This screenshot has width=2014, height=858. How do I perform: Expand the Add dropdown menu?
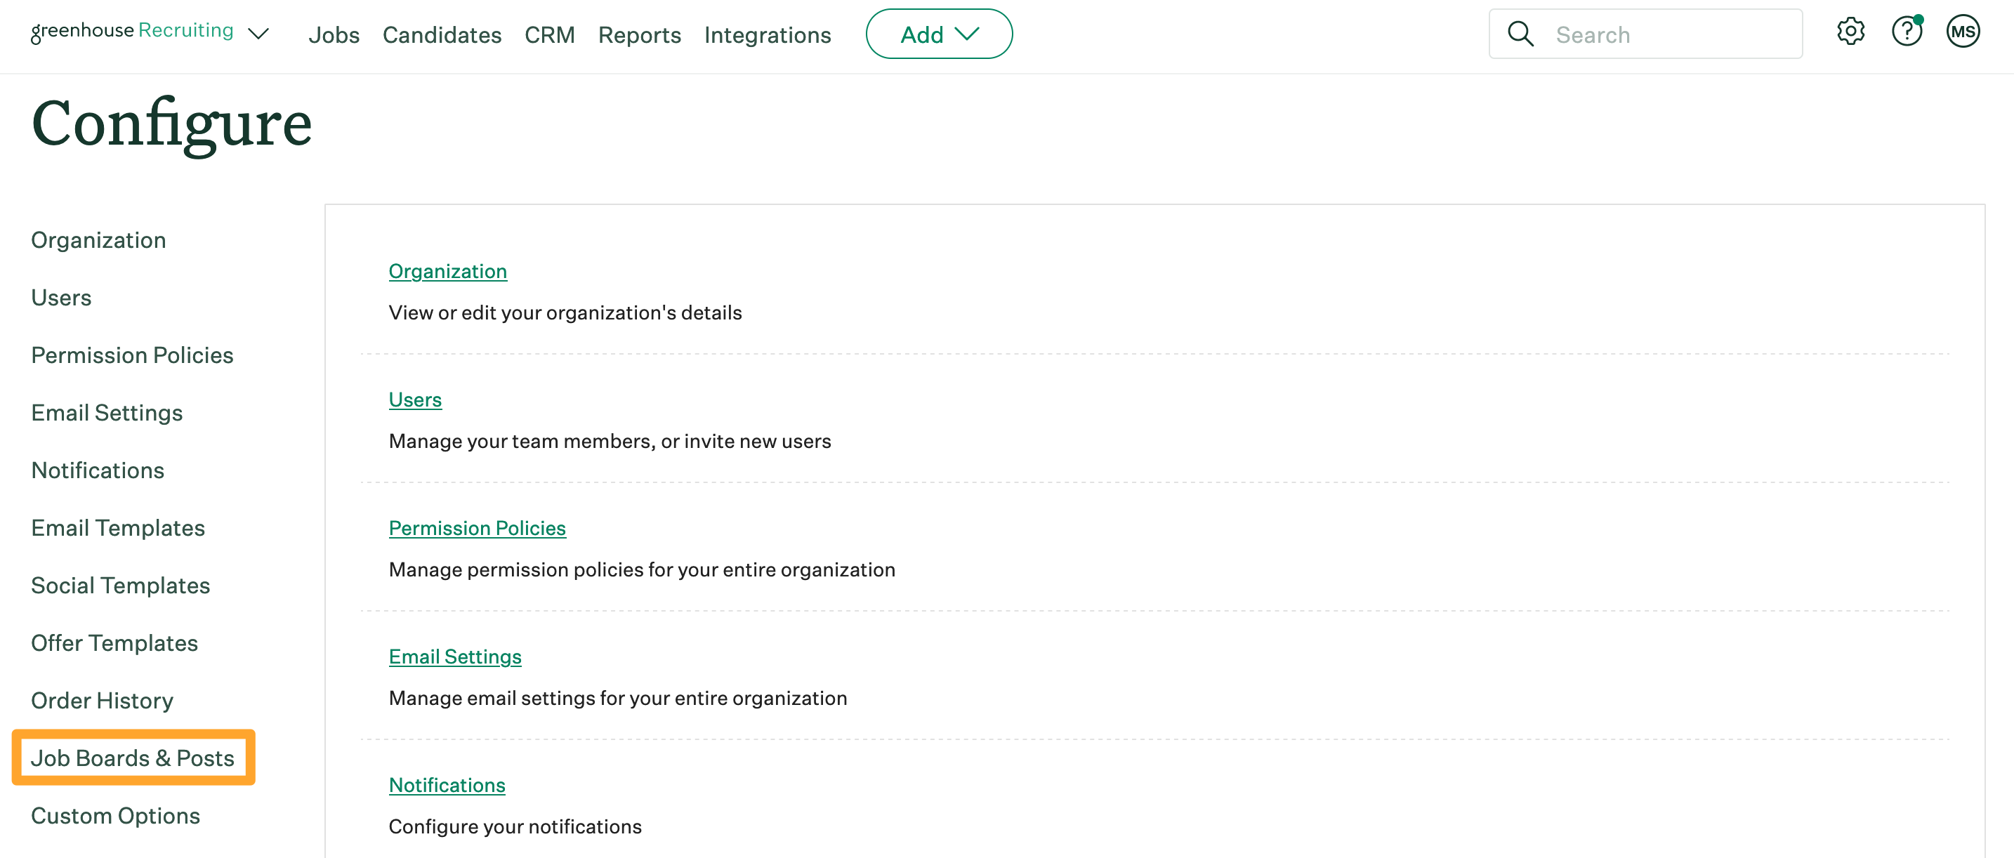coord(939,34)
